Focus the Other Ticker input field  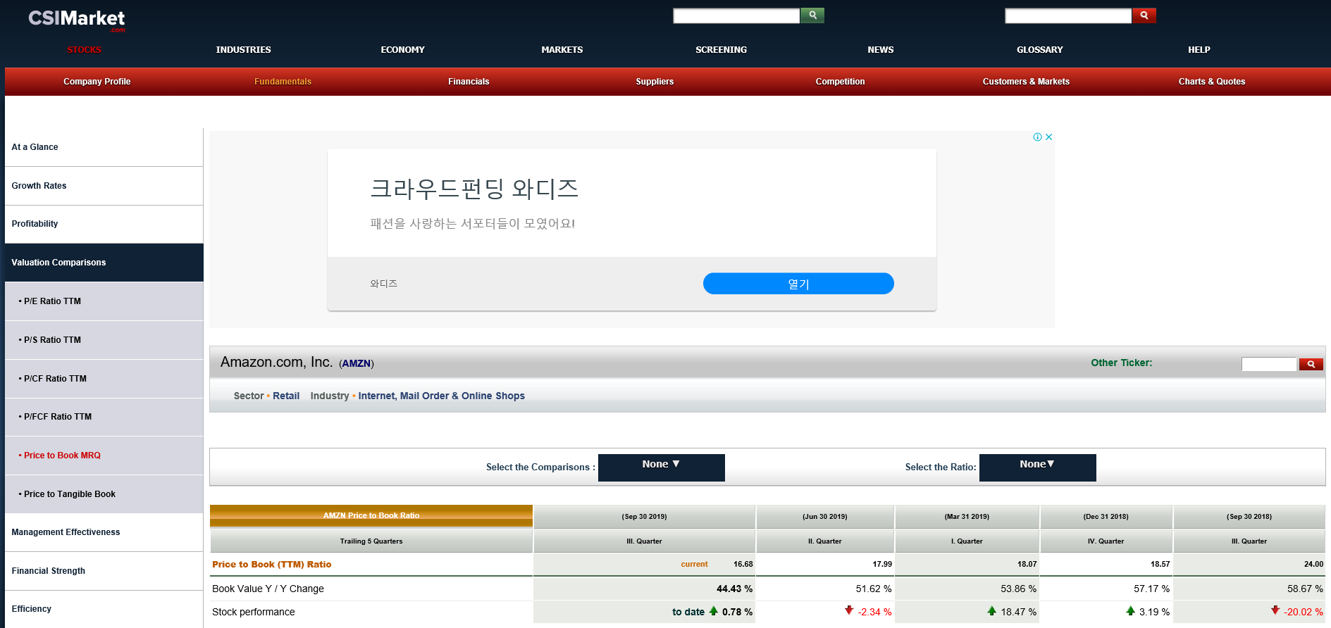coord(1269,364)
